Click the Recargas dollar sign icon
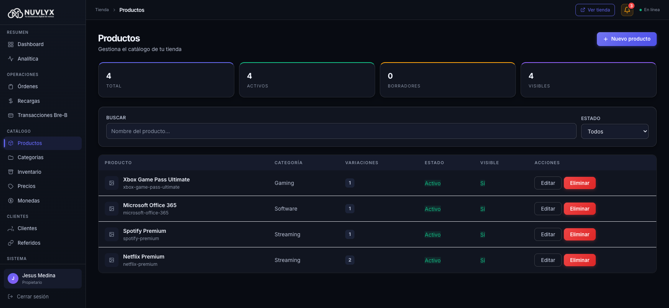 point(11,101)
